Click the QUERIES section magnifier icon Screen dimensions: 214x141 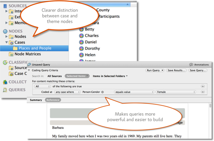(x=5, y=90)
